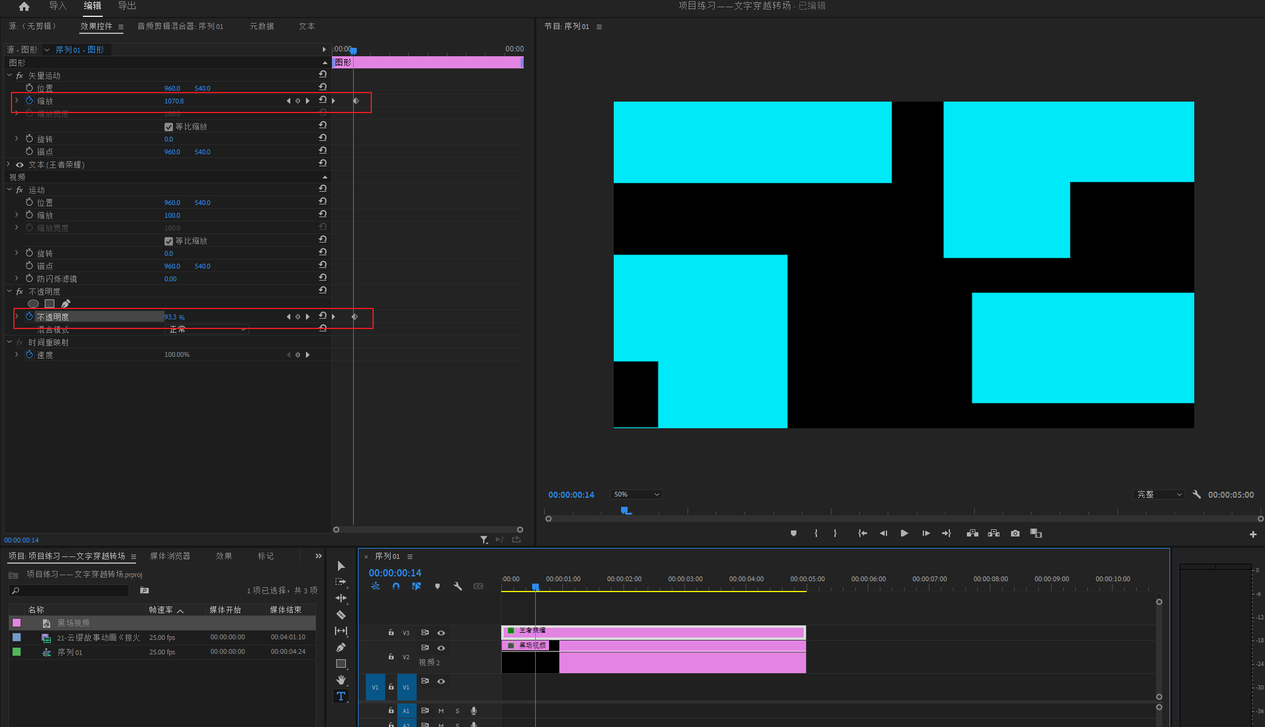Switch to the 导出 workspace tab
This screenshot has height=727, width=1265.
tap(127, 6)
